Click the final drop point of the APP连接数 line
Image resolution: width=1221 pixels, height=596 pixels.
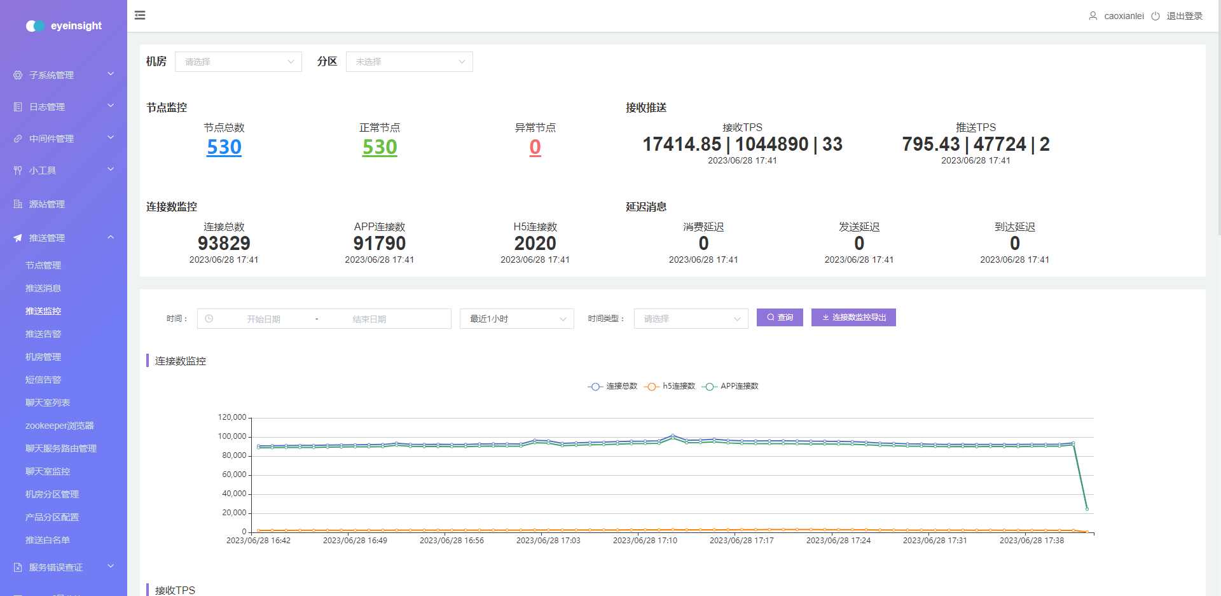(1087, 509)
